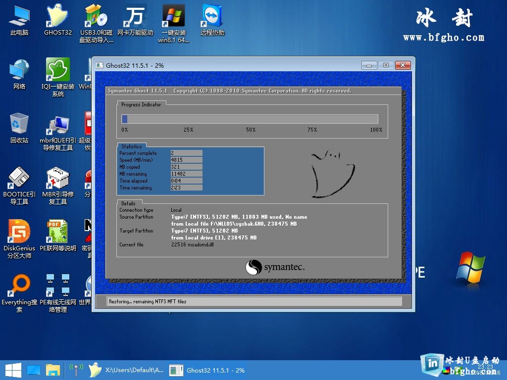Screen dimensions: 507x380
Task: Click the current file 22516 msadomd.dll
Action: 193,244
